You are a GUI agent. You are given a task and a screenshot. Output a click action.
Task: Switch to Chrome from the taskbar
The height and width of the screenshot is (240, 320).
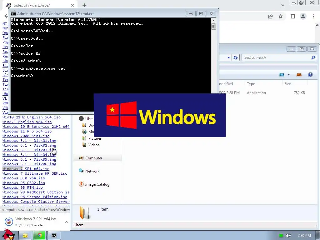(x=40, y=236)
